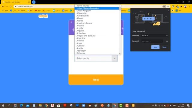Open the YouTube bookmark
The height and width of the screenshot is (108, 192).
coord(38,10)
